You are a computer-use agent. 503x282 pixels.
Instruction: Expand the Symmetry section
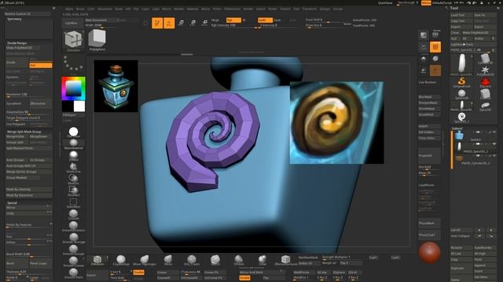coord(14,19)
